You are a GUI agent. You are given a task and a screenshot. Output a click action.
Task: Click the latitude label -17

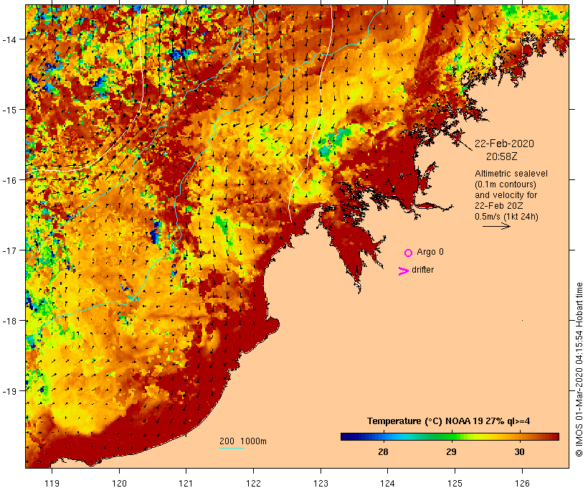coord(9,250)
